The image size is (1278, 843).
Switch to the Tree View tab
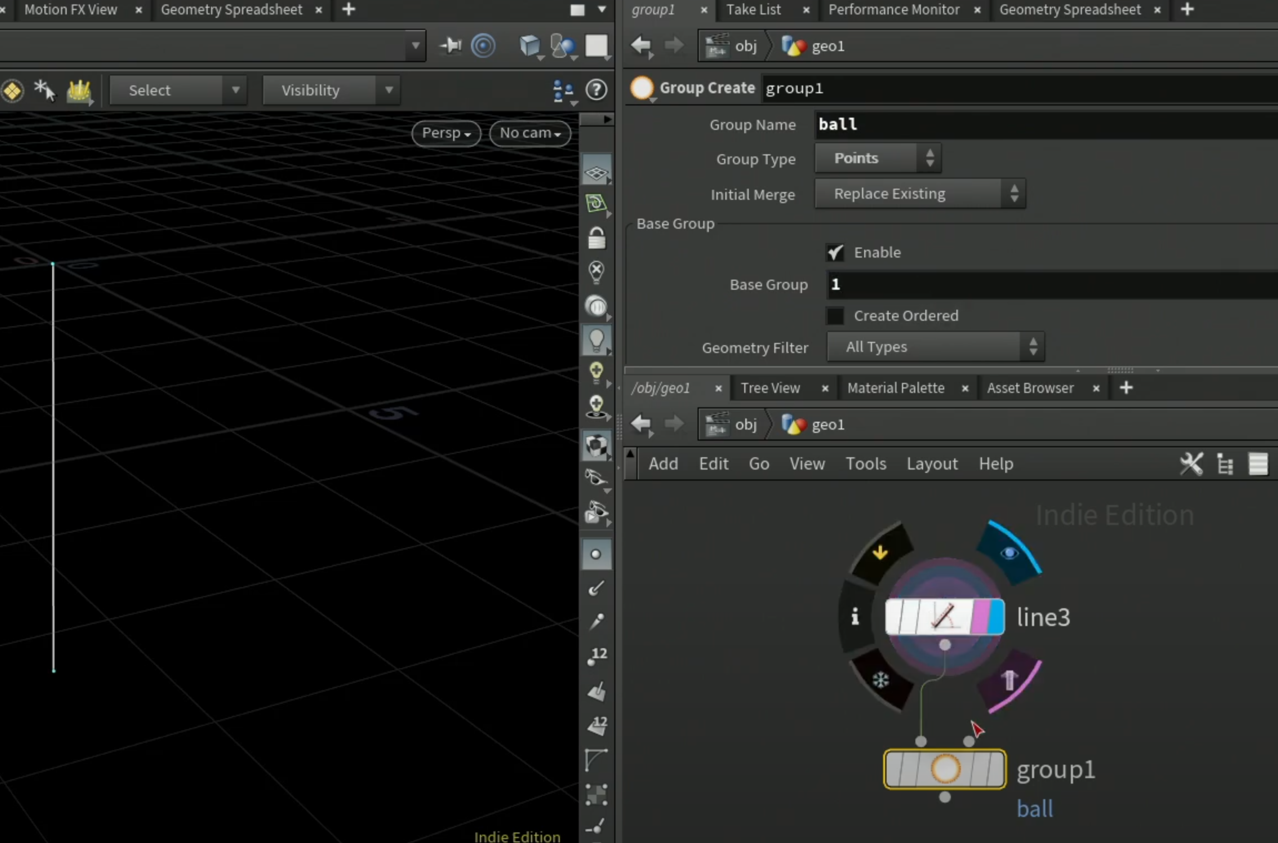pyautogui.click(x=770, y=388)
